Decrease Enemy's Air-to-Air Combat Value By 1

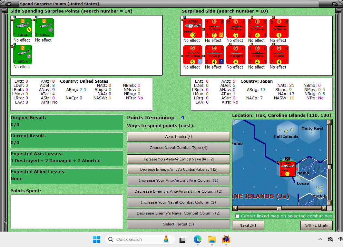(179, 169)
